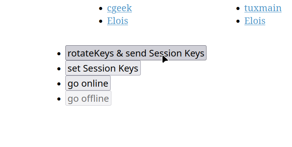Screen dimensions: 292x147
Task: Activate go online in the actions list
Action: coord(88,83)
